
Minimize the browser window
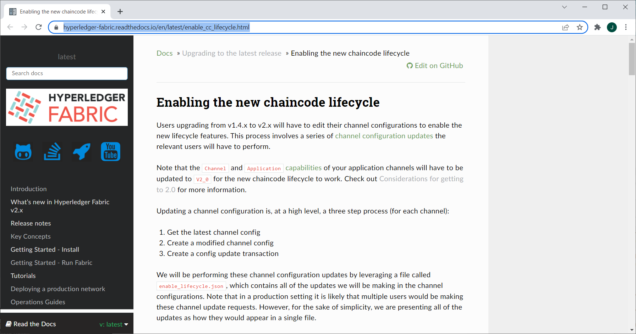[x=585, y=7]
